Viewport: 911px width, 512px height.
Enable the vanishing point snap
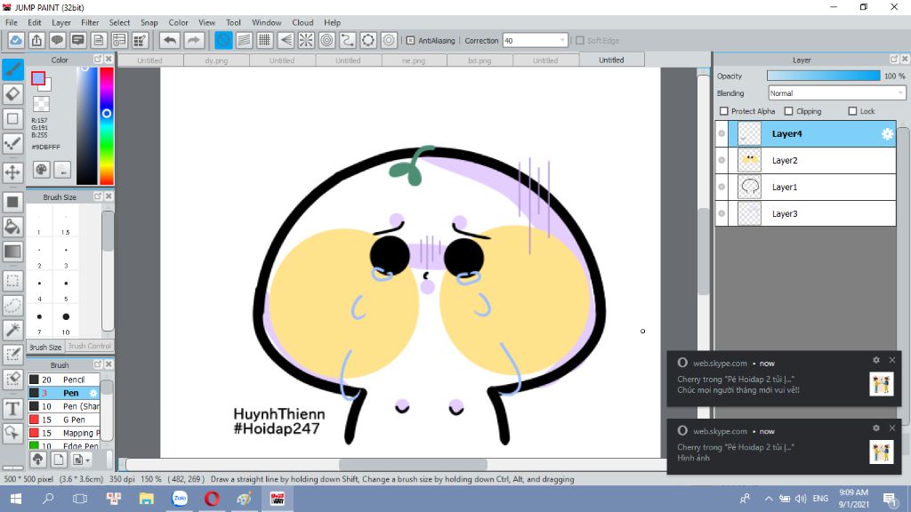[x=286, y=40]
